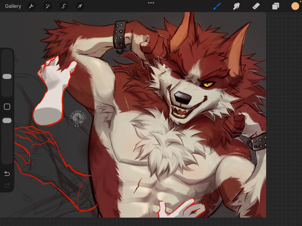Activate the Transform arrow tool
Image resolution: width=302 pixels, height=226 pixels.
(x=80, y=6)
